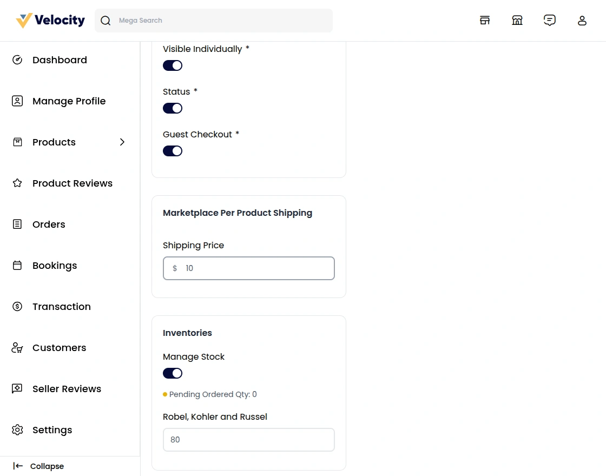This screenshot has height=476, width=606.
Task: Select the Manage Profile icon in the sidebar
Action: coord(17,101)
